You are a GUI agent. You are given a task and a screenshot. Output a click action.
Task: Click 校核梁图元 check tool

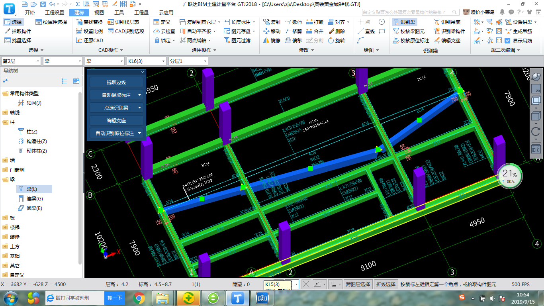409,31
